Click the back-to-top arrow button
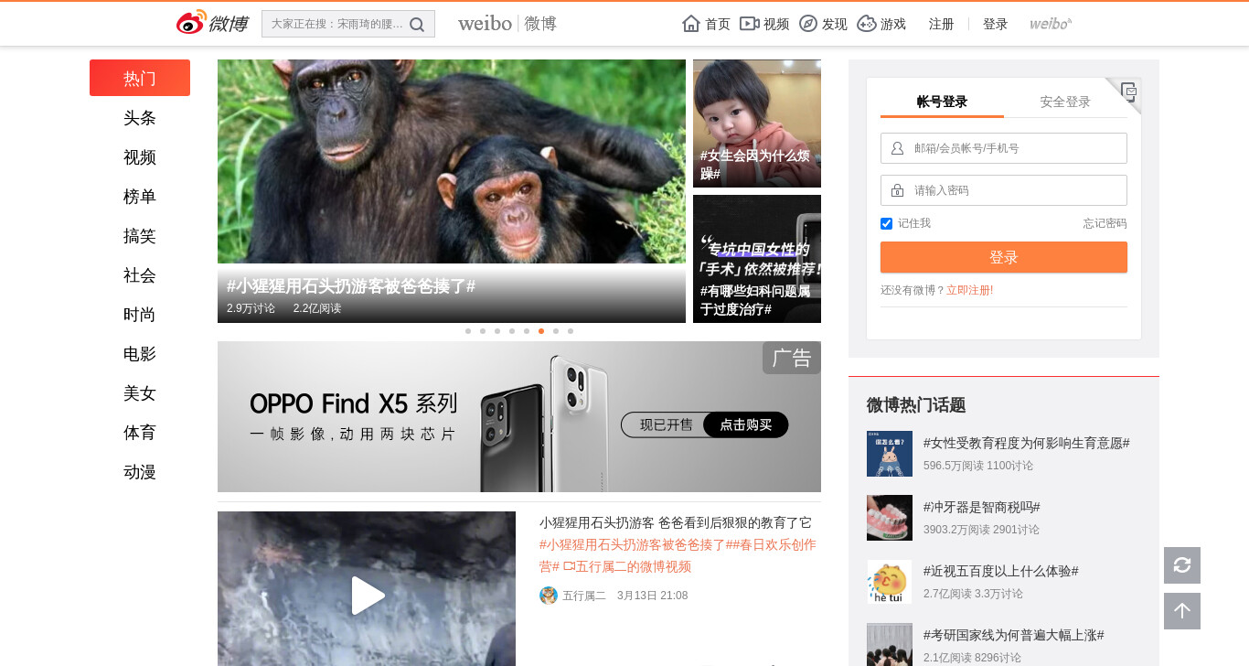This screenshot has height=666, width=1249. click(x=1182, y=611)
